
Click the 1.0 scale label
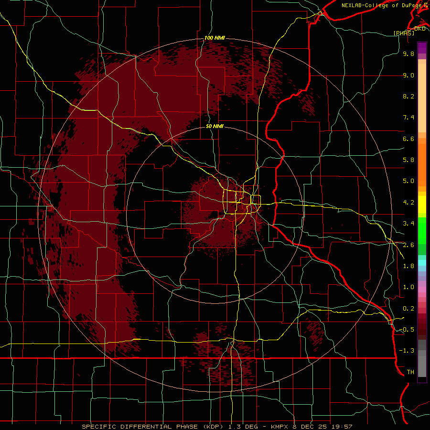click(408, 287)
